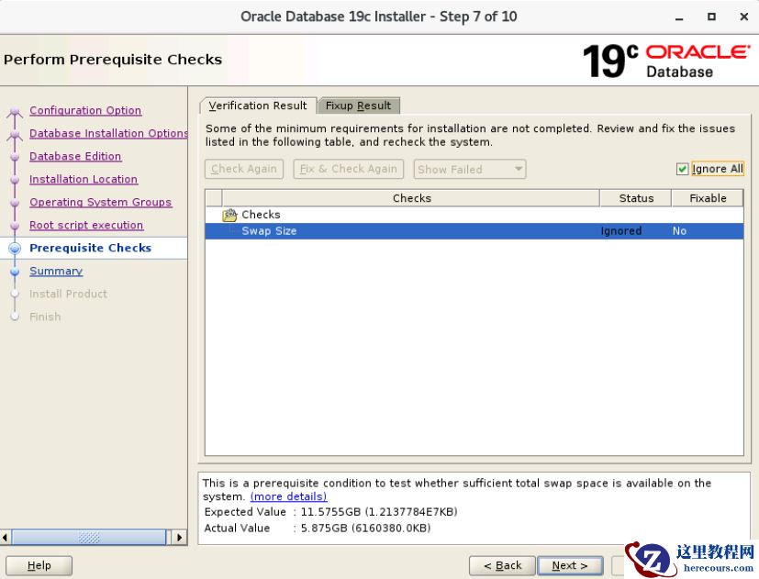The image size is (759, 579).
Task: Open the Show Failed dropdown
Action: [470, 169]
